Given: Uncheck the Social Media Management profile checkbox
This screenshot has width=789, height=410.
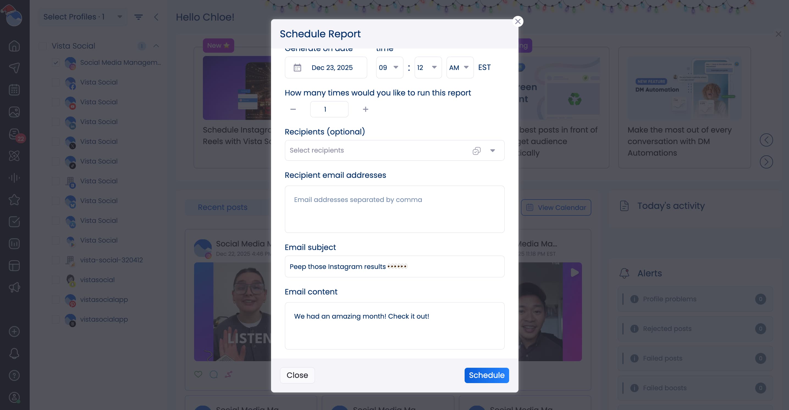Looking at the screenshot, I should click(56, 63).
